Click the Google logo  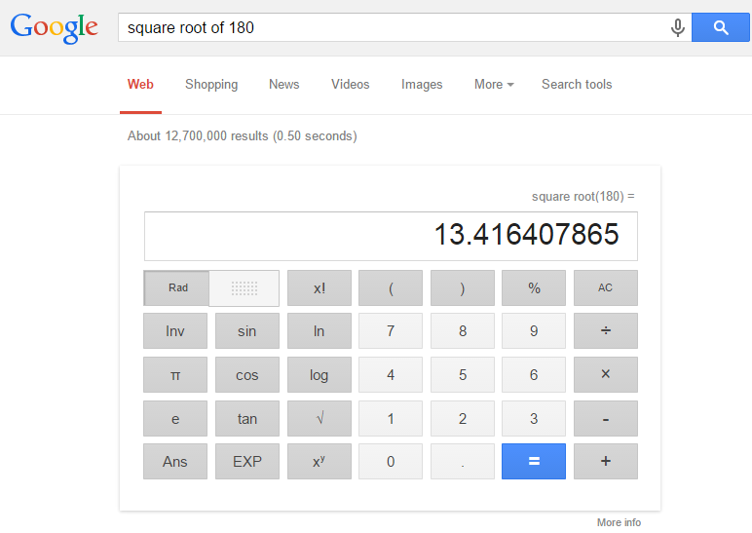pyautogui.click(x=55, y=27)
